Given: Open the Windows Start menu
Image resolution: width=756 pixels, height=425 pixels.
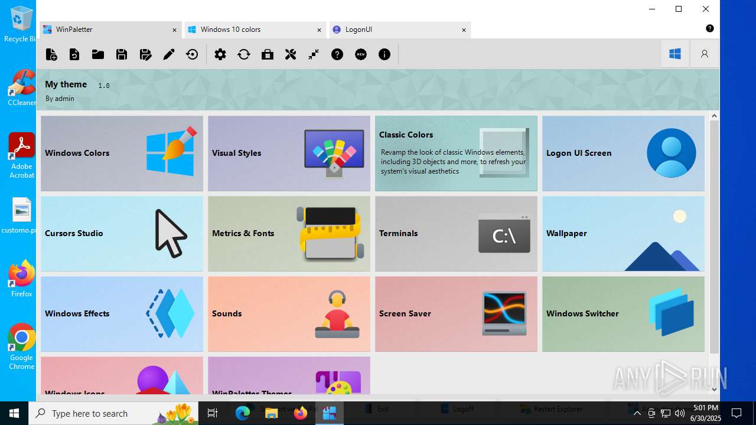Looking at the screenshot, I should (x=14, y=413).
